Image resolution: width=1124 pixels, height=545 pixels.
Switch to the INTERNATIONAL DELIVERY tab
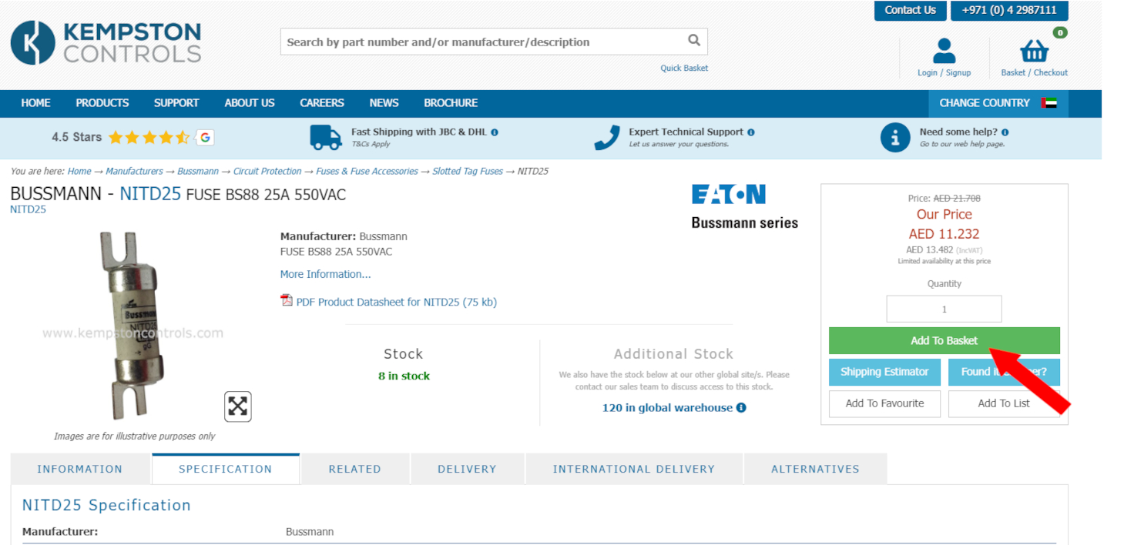click(633, 469)
